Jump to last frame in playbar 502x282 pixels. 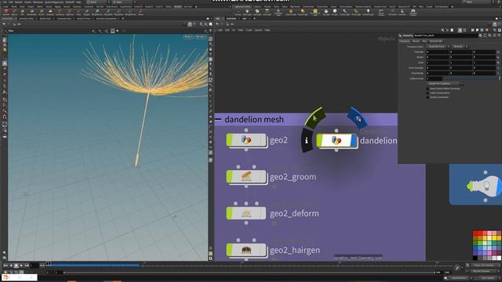pyautogui.click(x=27, y=266)
